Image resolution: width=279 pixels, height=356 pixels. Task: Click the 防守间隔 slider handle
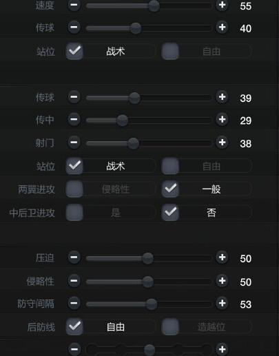152,304
